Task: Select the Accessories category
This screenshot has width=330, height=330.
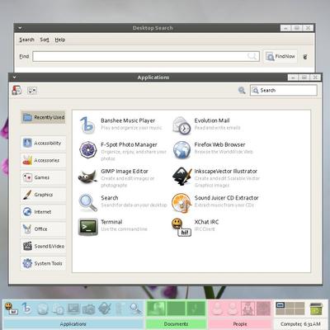Action: click(x=43, y=160)
